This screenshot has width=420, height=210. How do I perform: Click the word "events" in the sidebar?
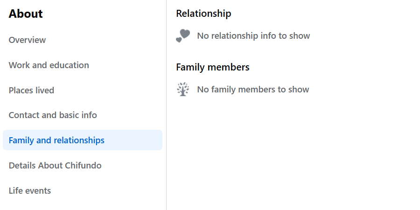coord(39,191)
